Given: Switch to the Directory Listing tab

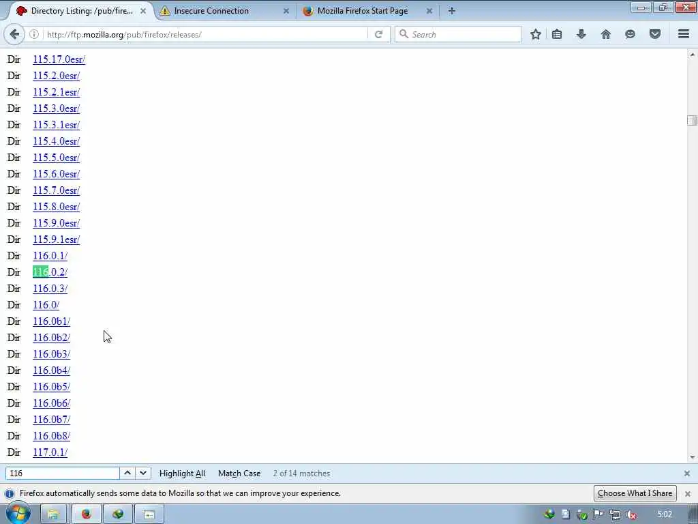Looking at the screenshot, I should [80, 11].
